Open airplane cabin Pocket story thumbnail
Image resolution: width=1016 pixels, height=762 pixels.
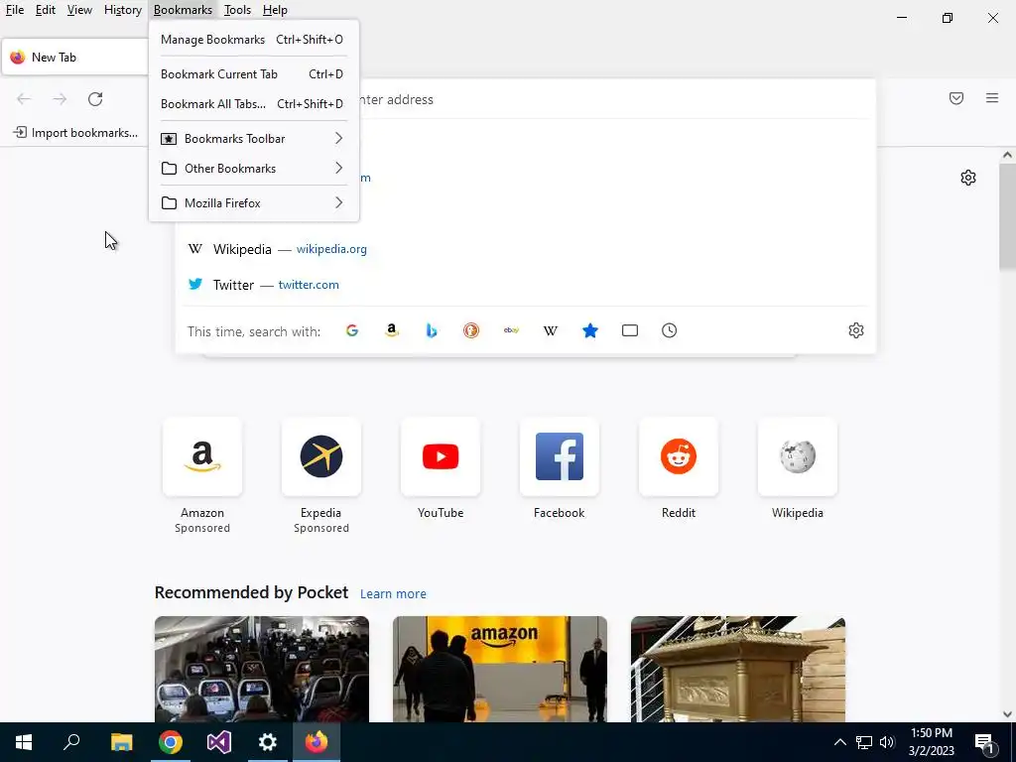tap(262, 669)
